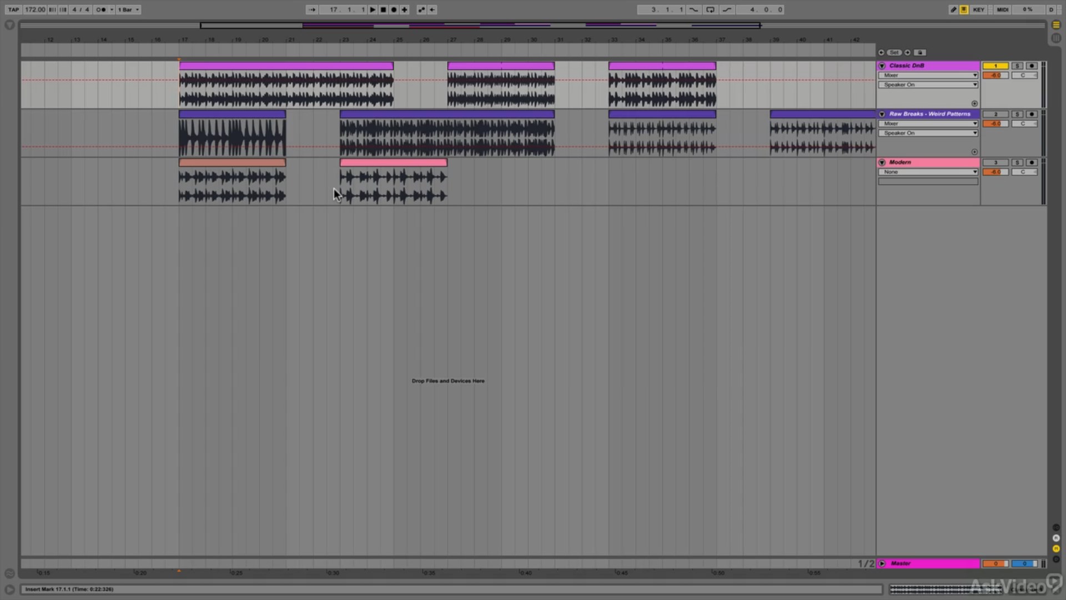Viewport: 1066px width, 600px height.
Task: Click the Lock Envelopes icon
Action: click(920, 52)
